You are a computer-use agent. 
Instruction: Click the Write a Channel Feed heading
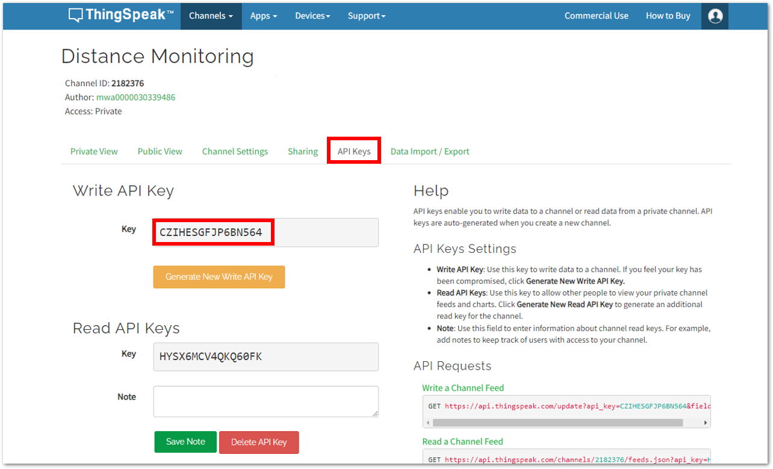point(463,388)
